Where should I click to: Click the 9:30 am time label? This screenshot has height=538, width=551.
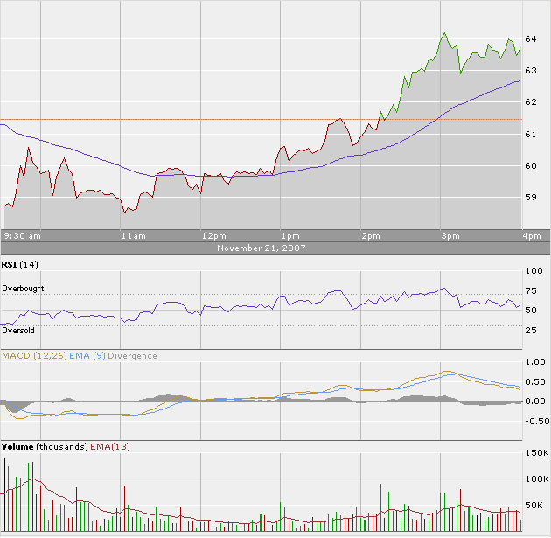tap(23, 236)
